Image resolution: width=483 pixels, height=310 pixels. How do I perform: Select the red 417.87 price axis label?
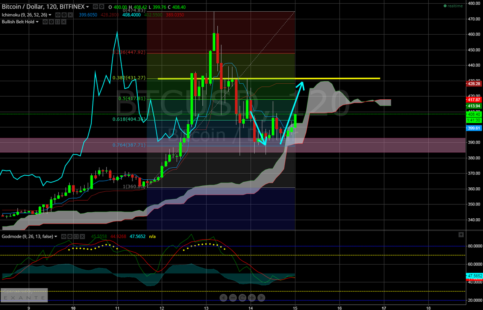pos(474,100)
